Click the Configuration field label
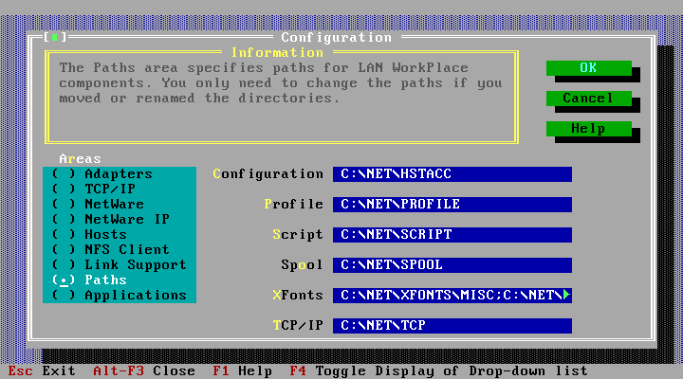This screenshot has width=683, height=379. pyautogui.click(x=268, y=174)
